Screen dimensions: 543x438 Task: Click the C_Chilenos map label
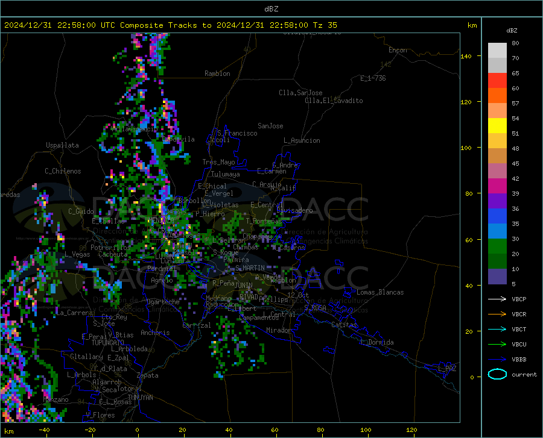pos(63,171)
